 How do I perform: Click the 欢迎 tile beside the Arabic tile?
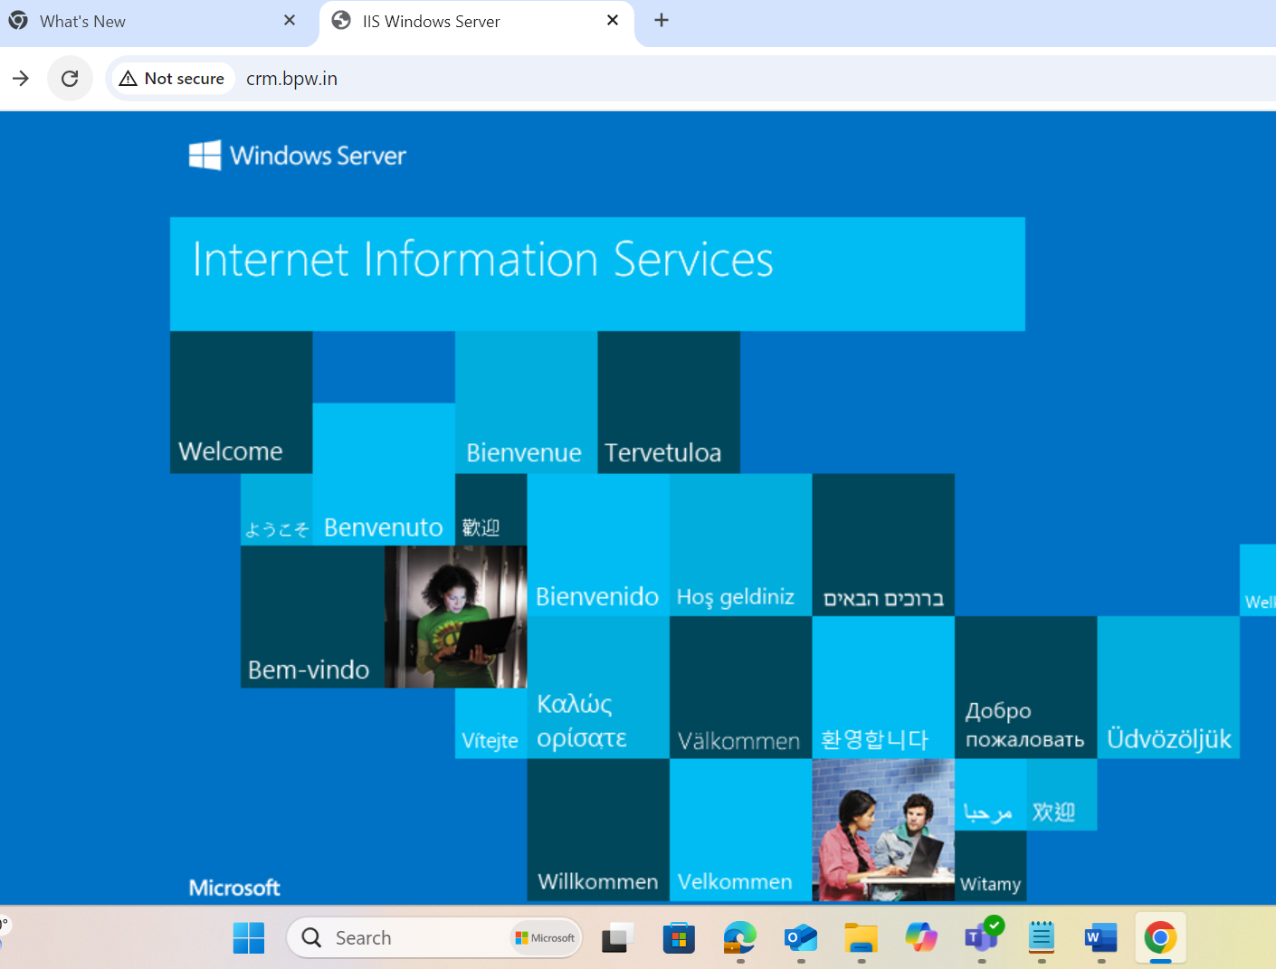[1062, 794]
